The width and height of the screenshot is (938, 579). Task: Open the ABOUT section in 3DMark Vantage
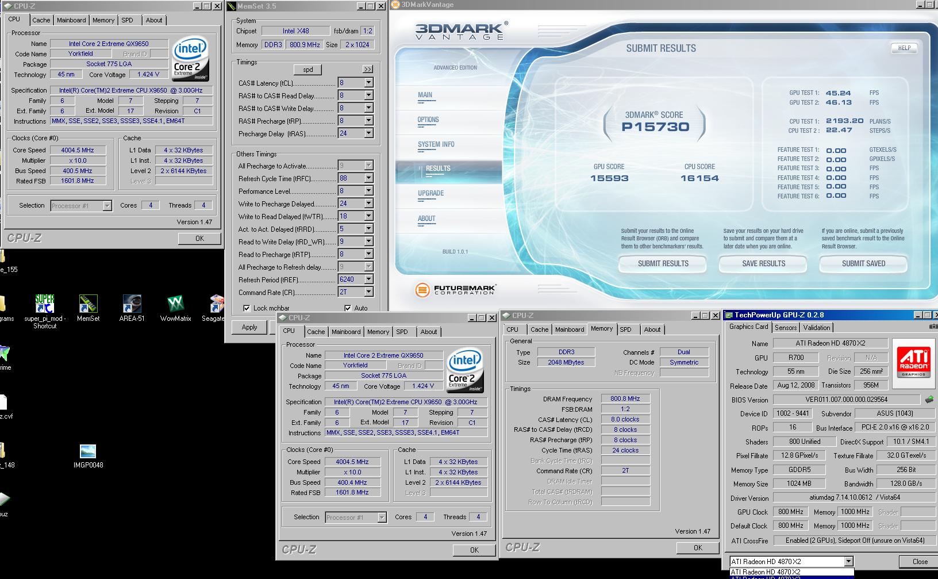pyautogui.click(x=426, y=219)
